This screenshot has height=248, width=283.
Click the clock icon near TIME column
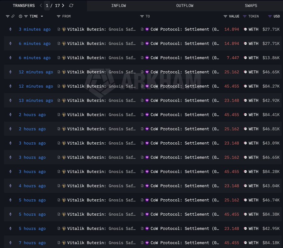20,16
